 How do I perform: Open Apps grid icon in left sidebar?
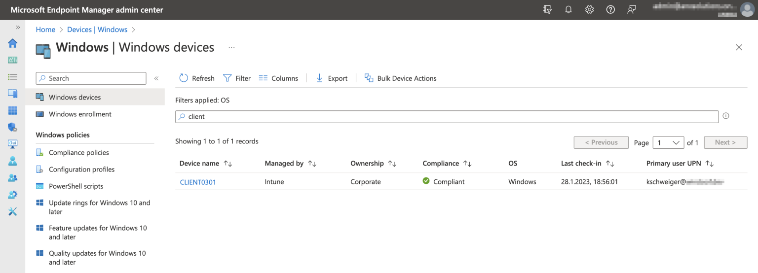[x=13, y=110]
